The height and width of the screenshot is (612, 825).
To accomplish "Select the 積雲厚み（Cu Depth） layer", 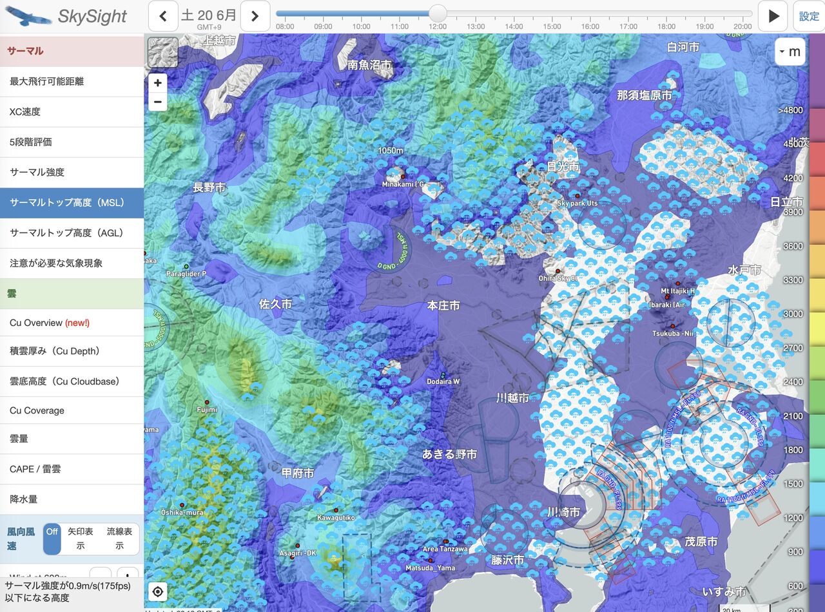I will [72, 352].
